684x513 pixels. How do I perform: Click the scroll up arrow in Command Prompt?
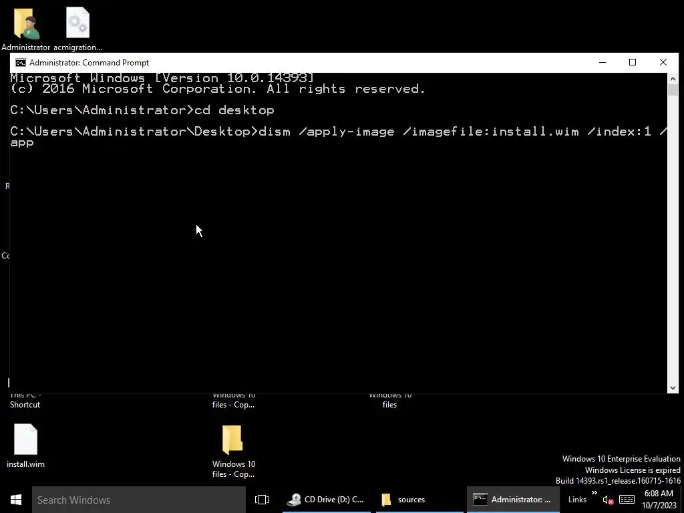(x=673, y=79)
